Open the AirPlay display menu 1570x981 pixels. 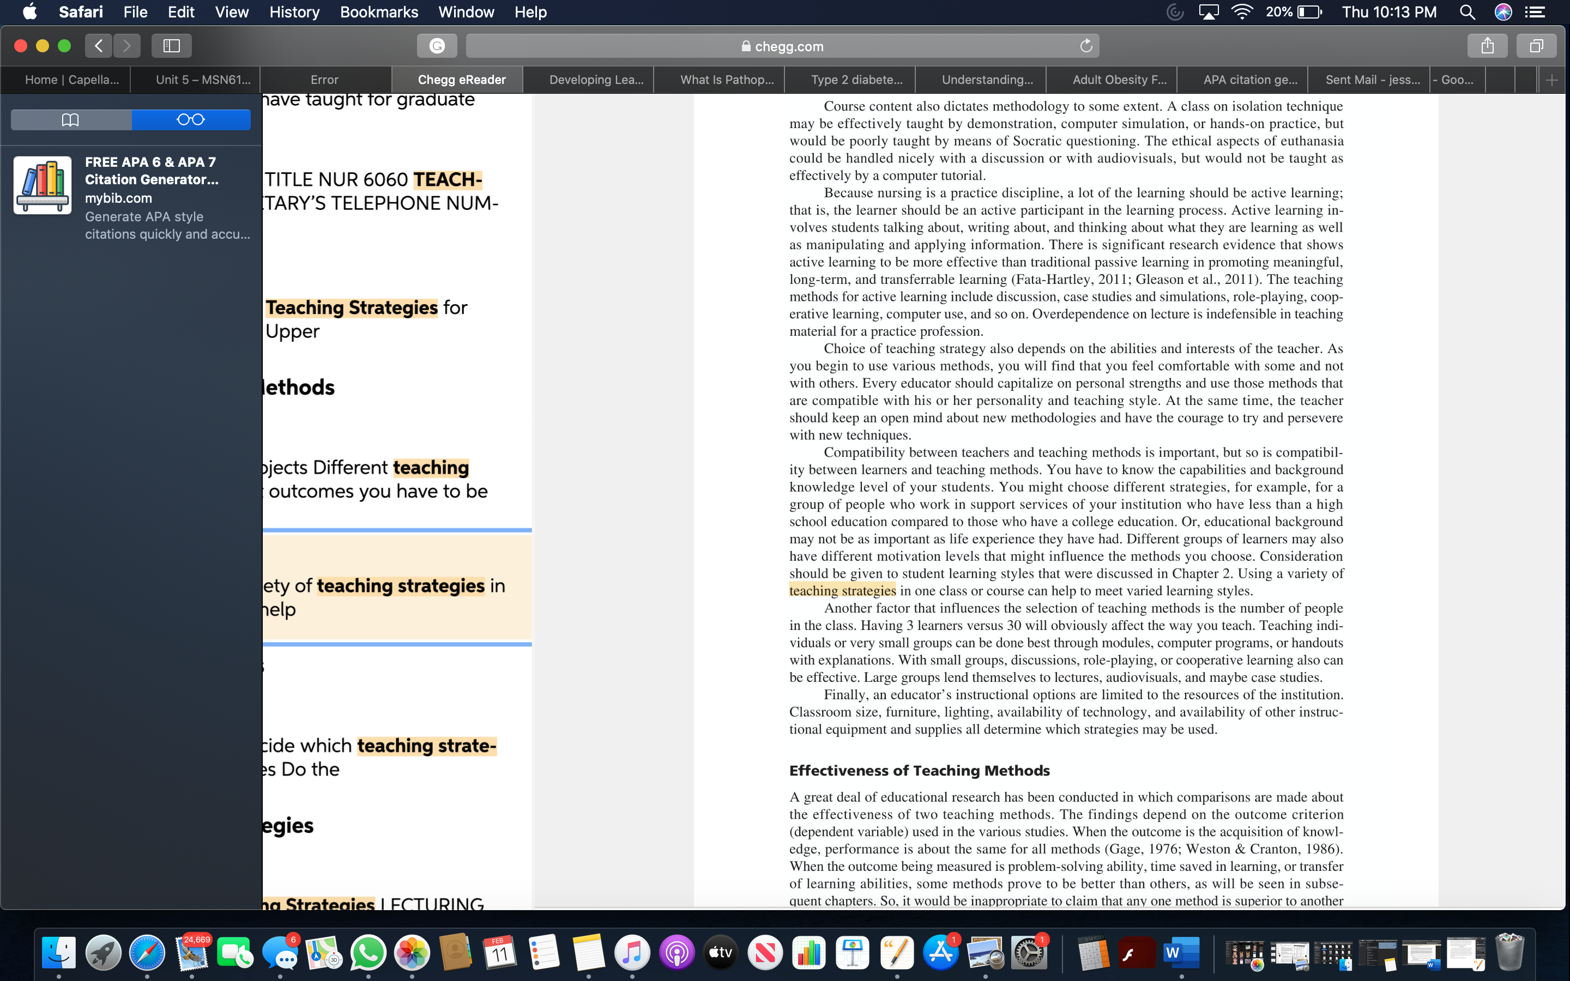point(1208,11)
